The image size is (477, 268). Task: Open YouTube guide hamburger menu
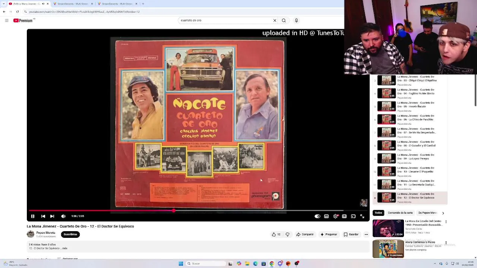click(7, 20)
